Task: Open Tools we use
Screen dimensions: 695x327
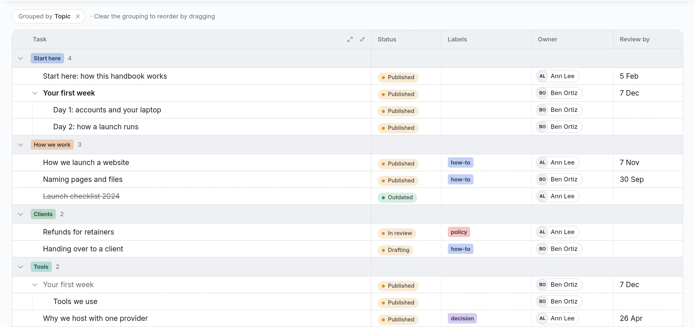Action: pyautogui.click(x=75, y=302)
